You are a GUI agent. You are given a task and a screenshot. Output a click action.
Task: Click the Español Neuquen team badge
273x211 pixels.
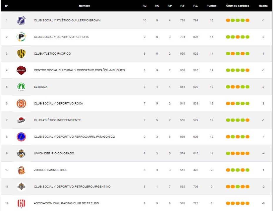[21, 70]
